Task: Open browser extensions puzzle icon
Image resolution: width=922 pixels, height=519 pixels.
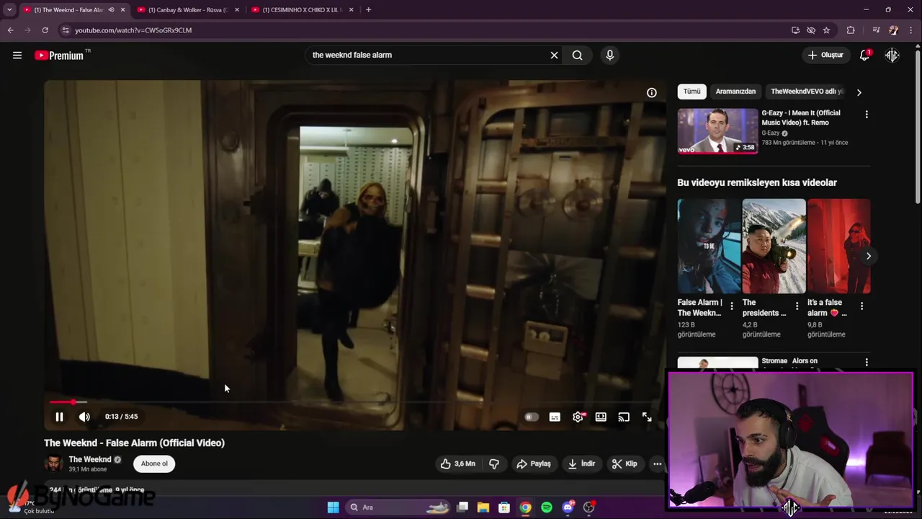Action: 851,30
